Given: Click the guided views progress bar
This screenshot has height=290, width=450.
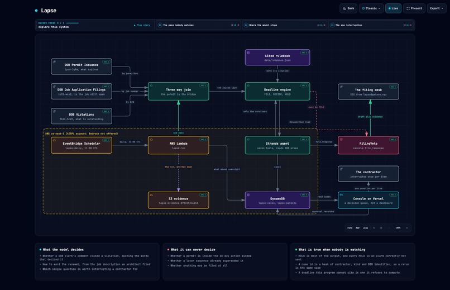Looking at the screenshot, I should click(x=73, y=23).
